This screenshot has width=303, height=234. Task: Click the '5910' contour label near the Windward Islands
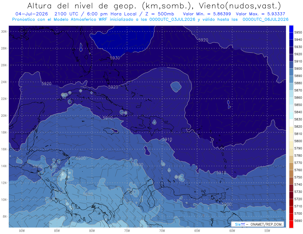tap(221, 173)
